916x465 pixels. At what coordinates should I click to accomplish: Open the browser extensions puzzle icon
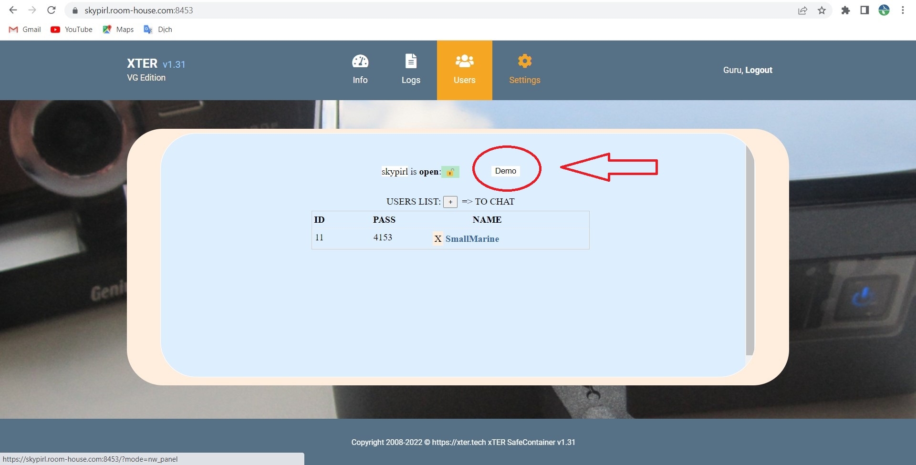[845, 10]
